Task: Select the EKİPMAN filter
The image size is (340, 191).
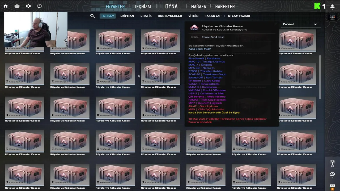Action: tap(127, 16)
